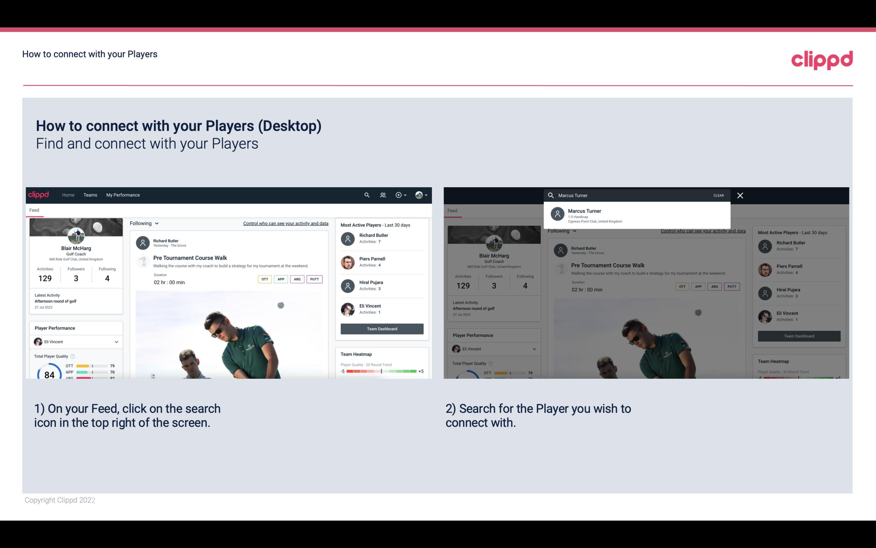This screenshot has width=876, height=548.
Task: Click the clear search button in search bar
Action: (718, 195)
